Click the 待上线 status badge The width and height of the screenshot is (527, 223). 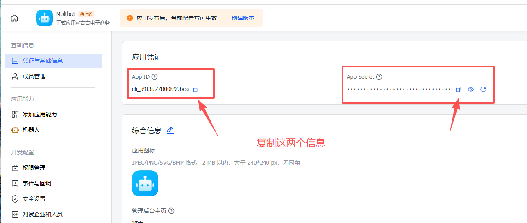(x=86, y=14)
